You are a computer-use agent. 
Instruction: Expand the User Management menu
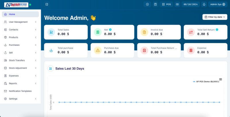click(x=20, y=22)
